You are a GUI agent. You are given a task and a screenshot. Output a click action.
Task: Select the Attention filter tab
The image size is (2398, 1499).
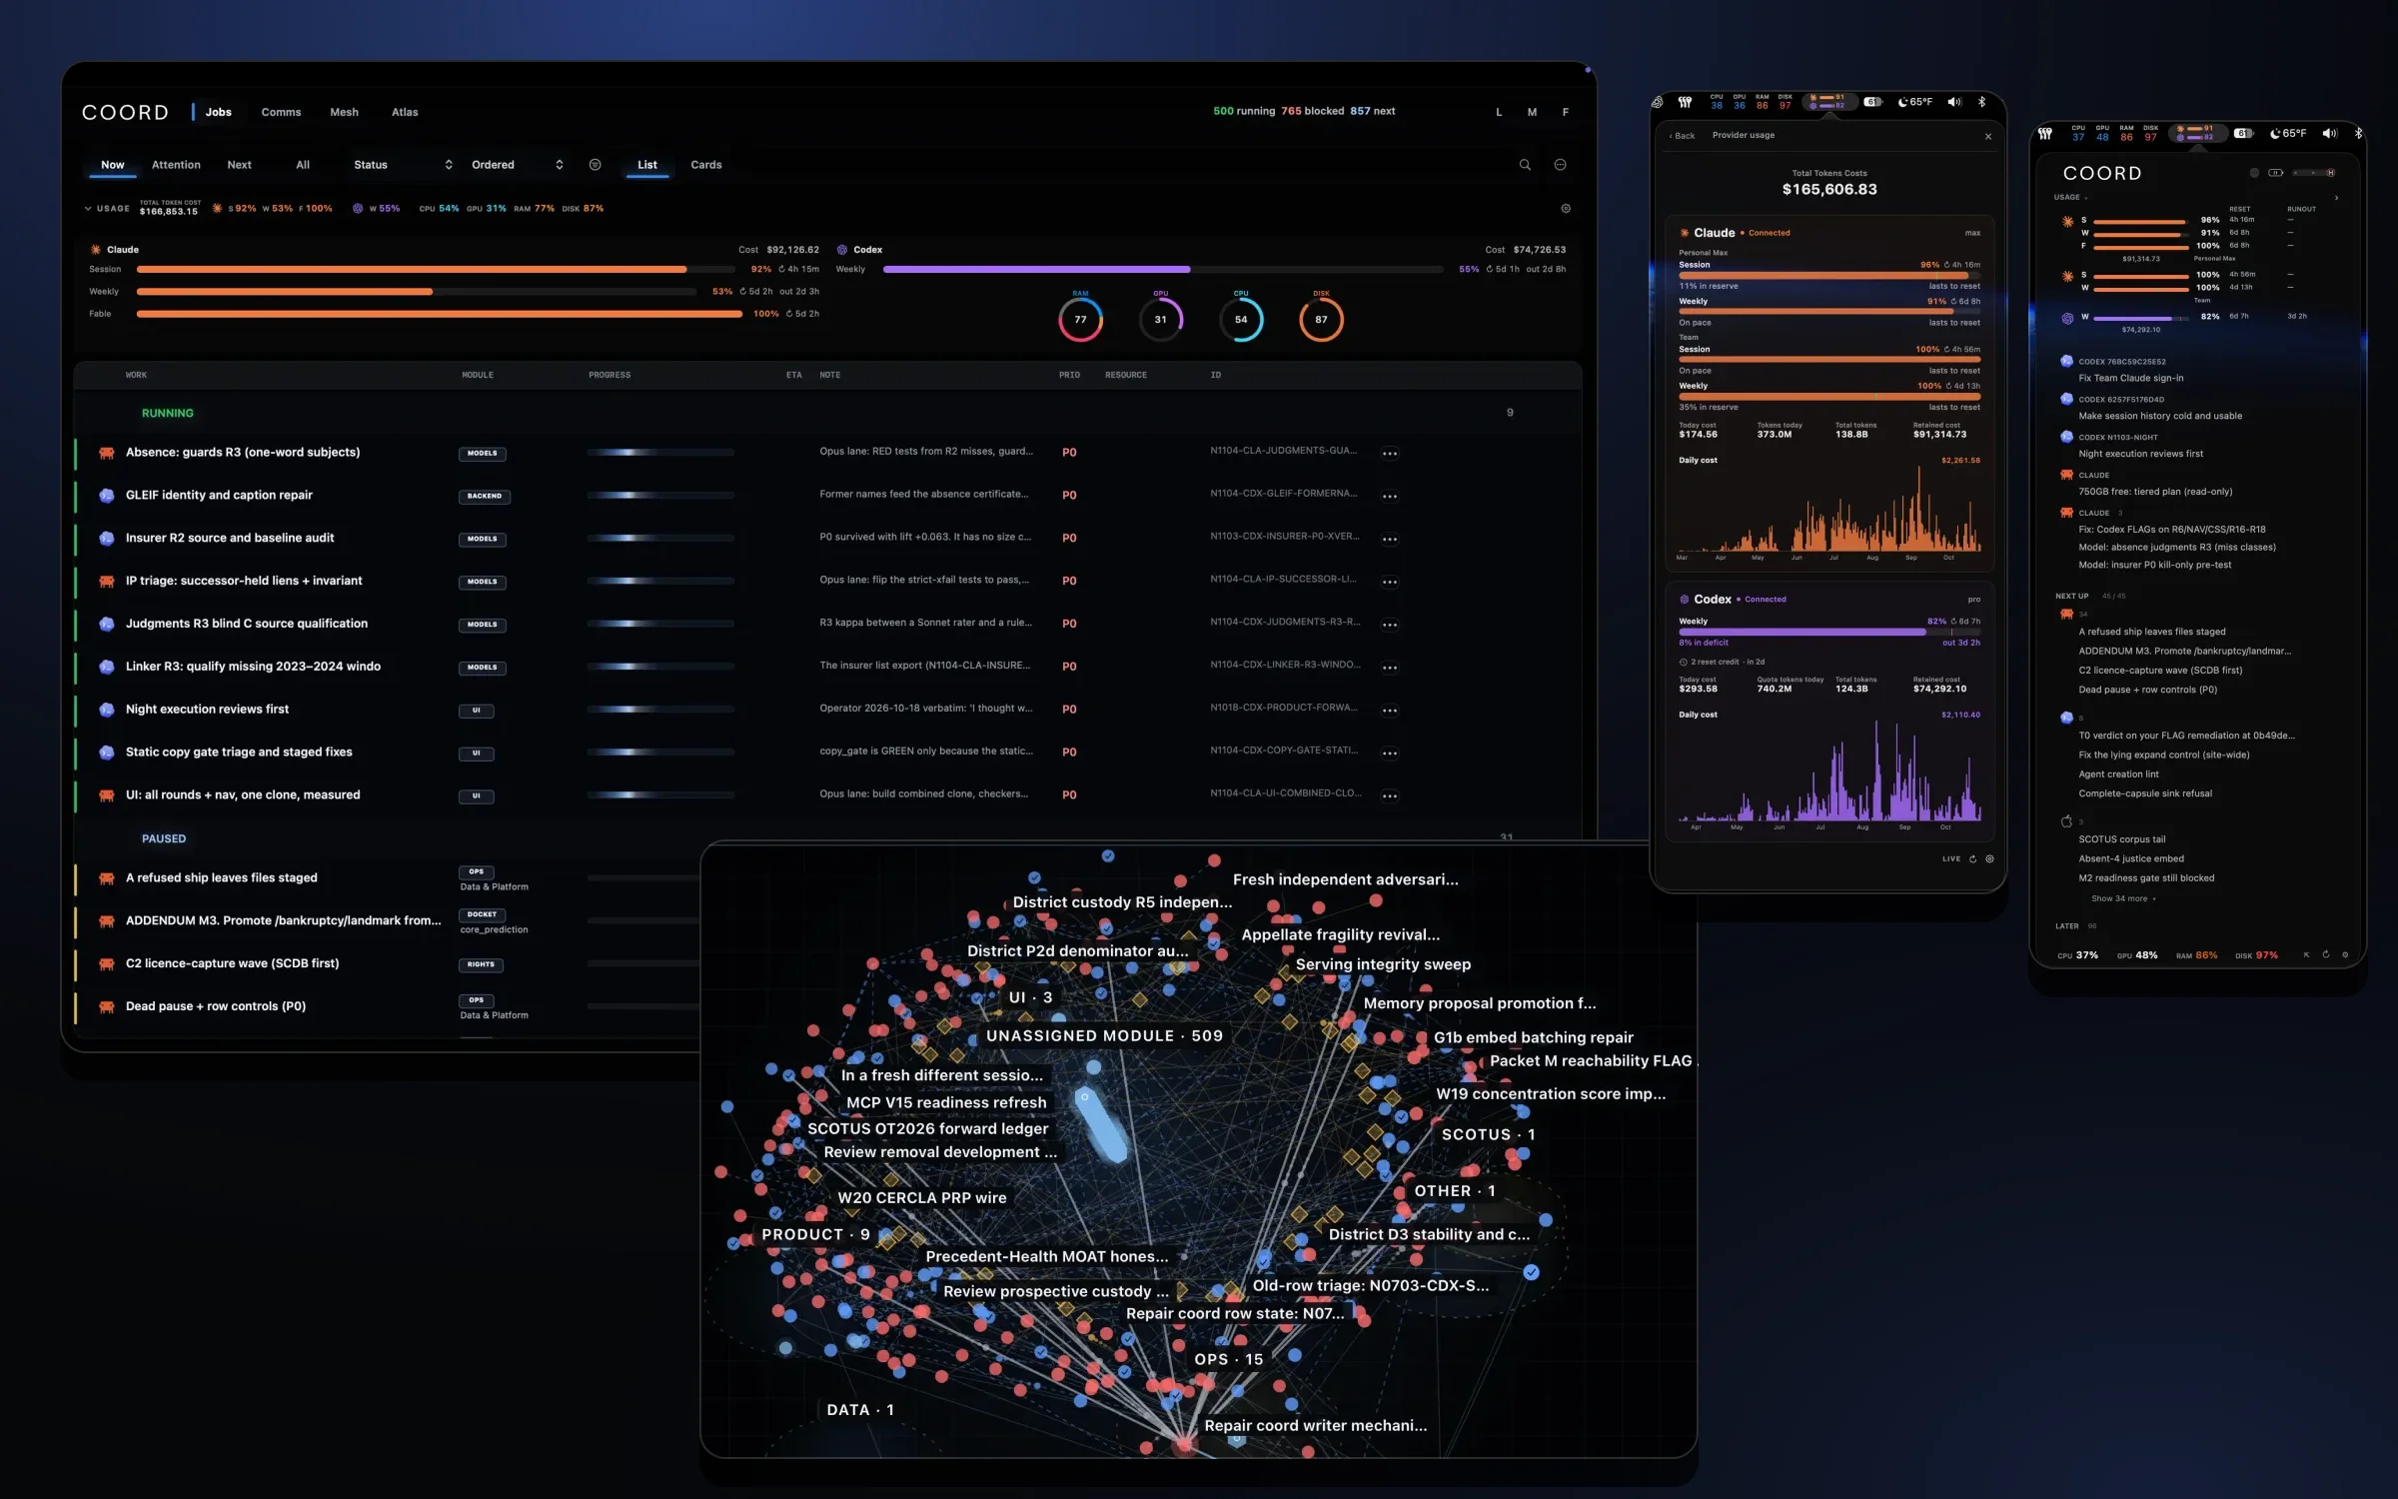click(x=176, y=165)
